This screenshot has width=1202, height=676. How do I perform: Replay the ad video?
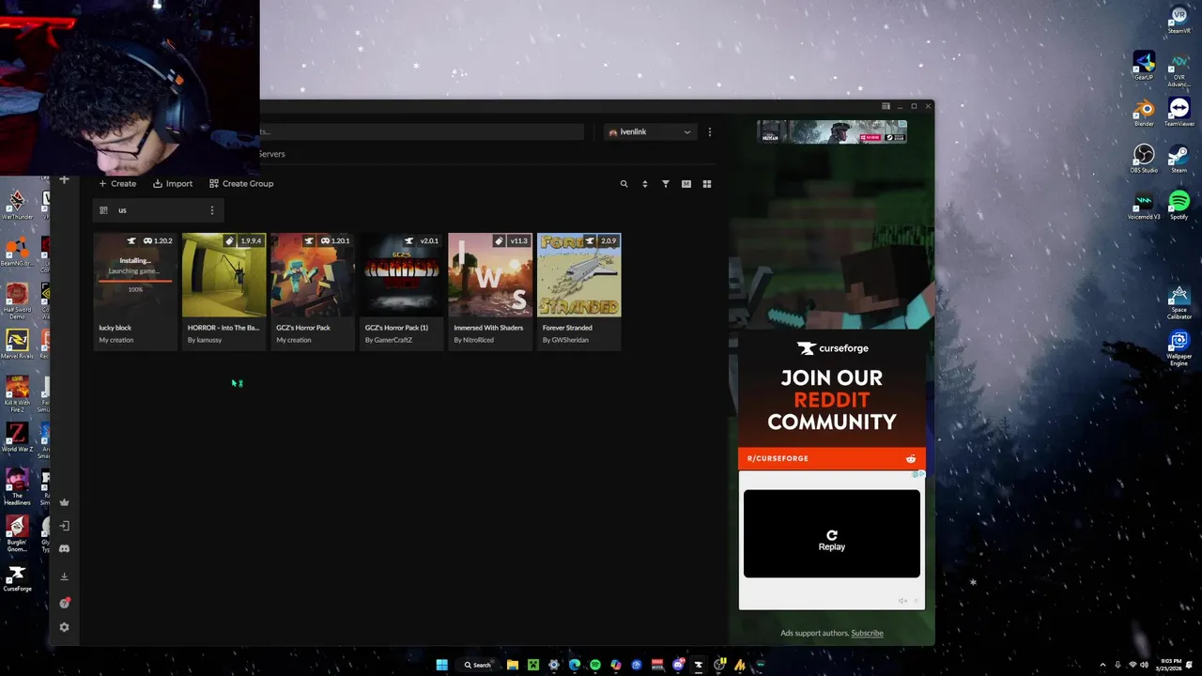click(x=832, y=540)
